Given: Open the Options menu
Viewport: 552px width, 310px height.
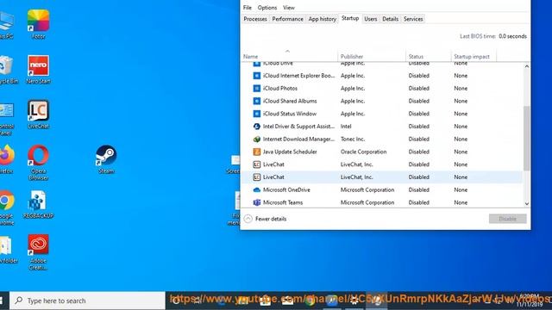Looking at the screenshot, I should click(x=267, y=8).
